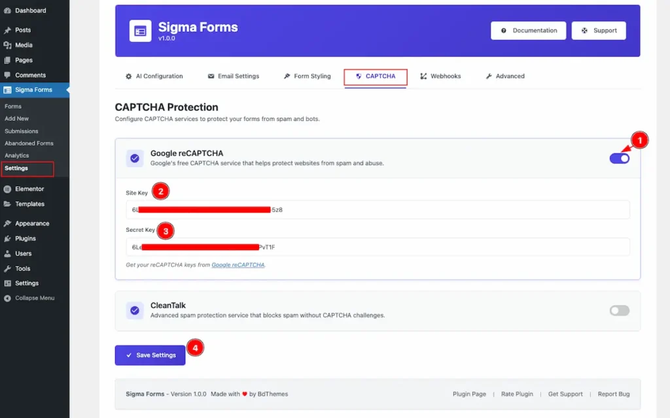The image size is (670, 418).
Task: Click the WordPress Settings sliders icon
Action: 7,283
